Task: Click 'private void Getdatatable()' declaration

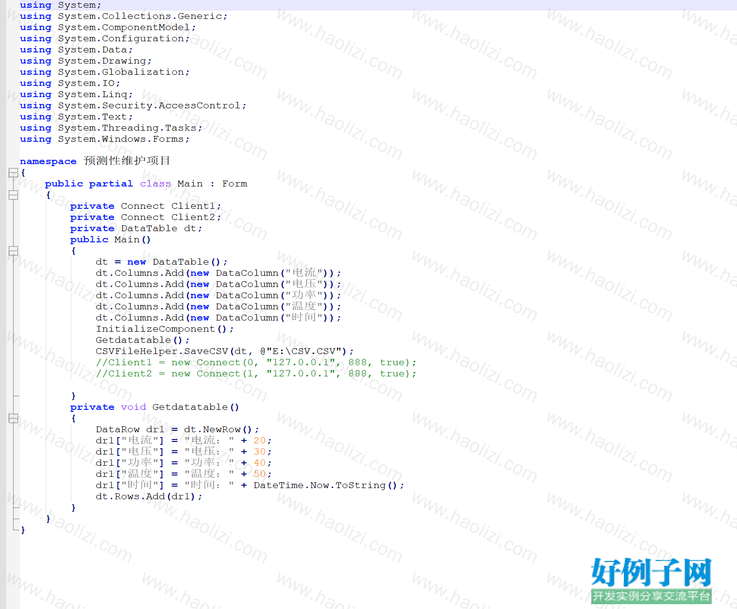Action: pyautogui.click(x=155, y=407)
